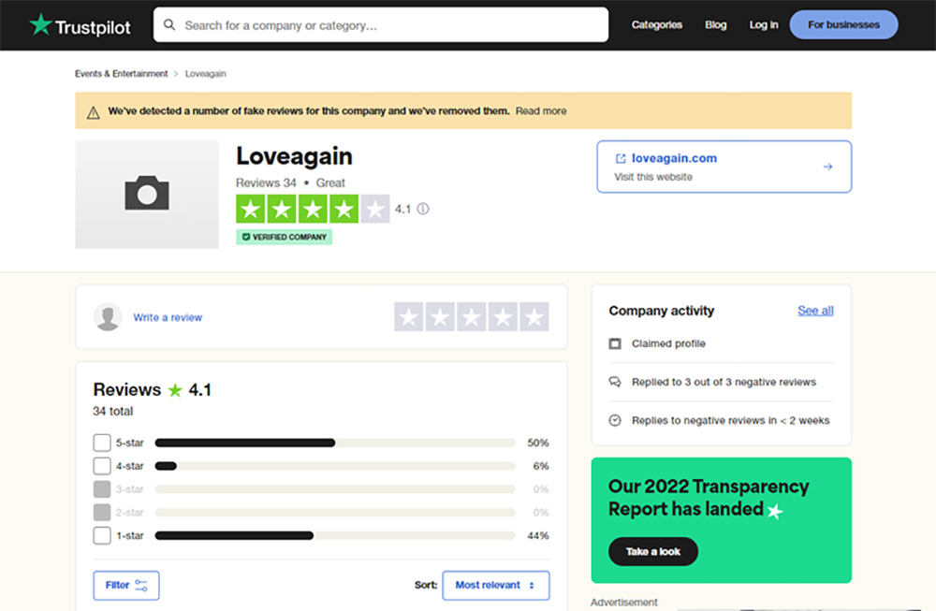Click Replied to 3 out of 3 negative reviews

(724, 382)
